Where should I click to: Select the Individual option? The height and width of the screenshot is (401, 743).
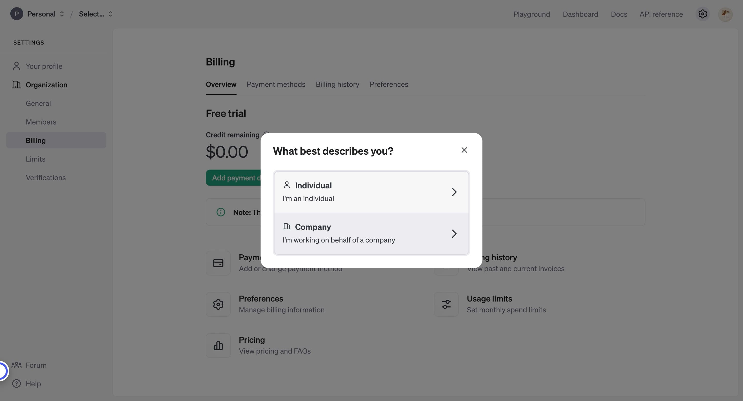371,192
